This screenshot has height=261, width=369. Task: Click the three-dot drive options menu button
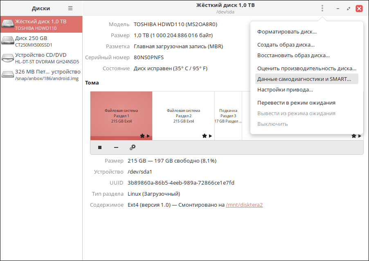(x=322, y=8)
